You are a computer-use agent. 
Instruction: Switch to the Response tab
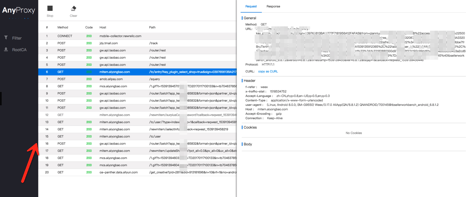pos(273,6)
